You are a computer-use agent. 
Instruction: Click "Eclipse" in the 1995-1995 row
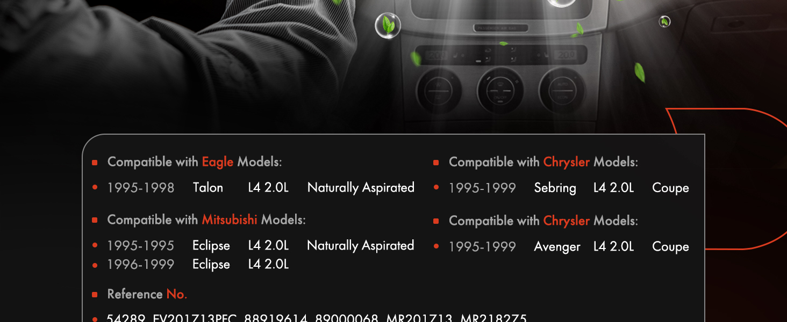pos(211,246)
